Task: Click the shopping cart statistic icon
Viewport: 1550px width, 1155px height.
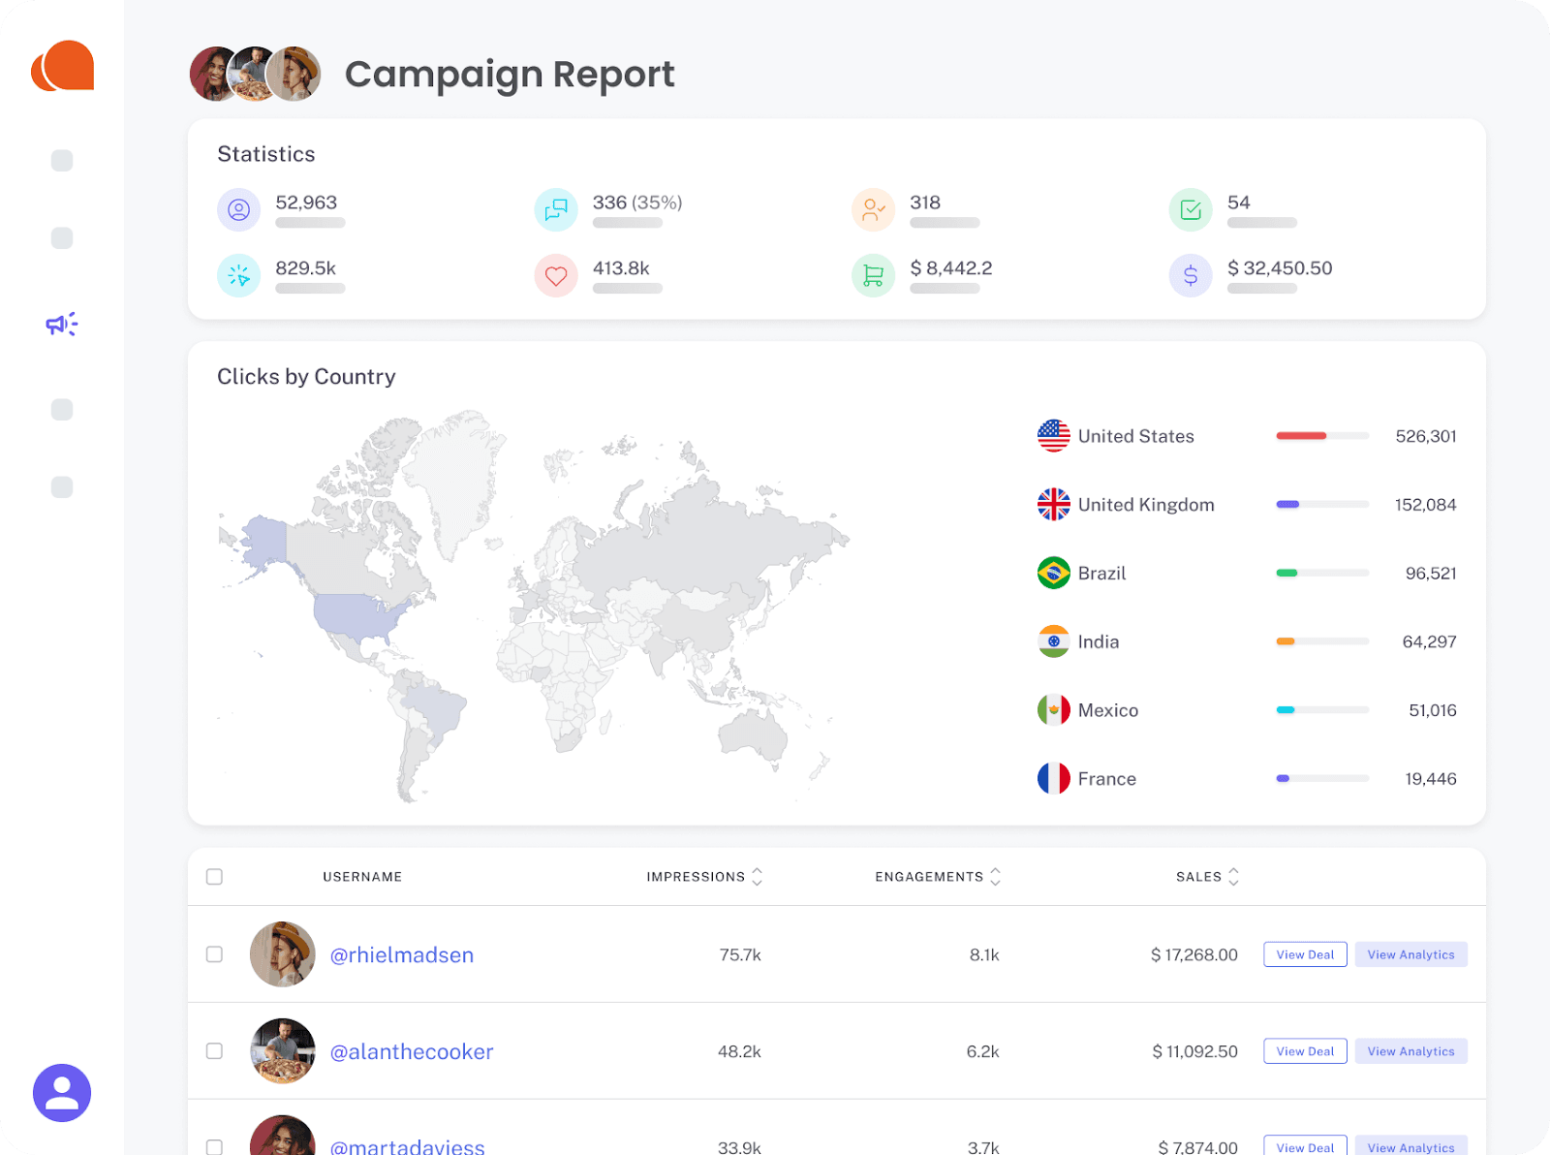Action: [x=873, y=275]
